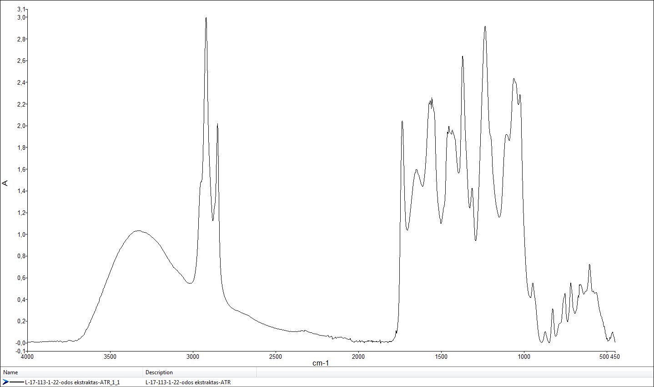
Task: Click the 4000 tick label on x-axis
Action: 27,356
